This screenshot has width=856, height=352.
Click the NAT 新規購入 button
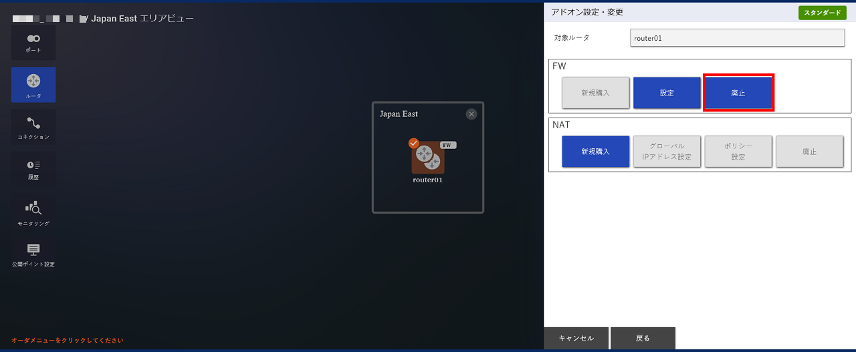tap(595, 152)
